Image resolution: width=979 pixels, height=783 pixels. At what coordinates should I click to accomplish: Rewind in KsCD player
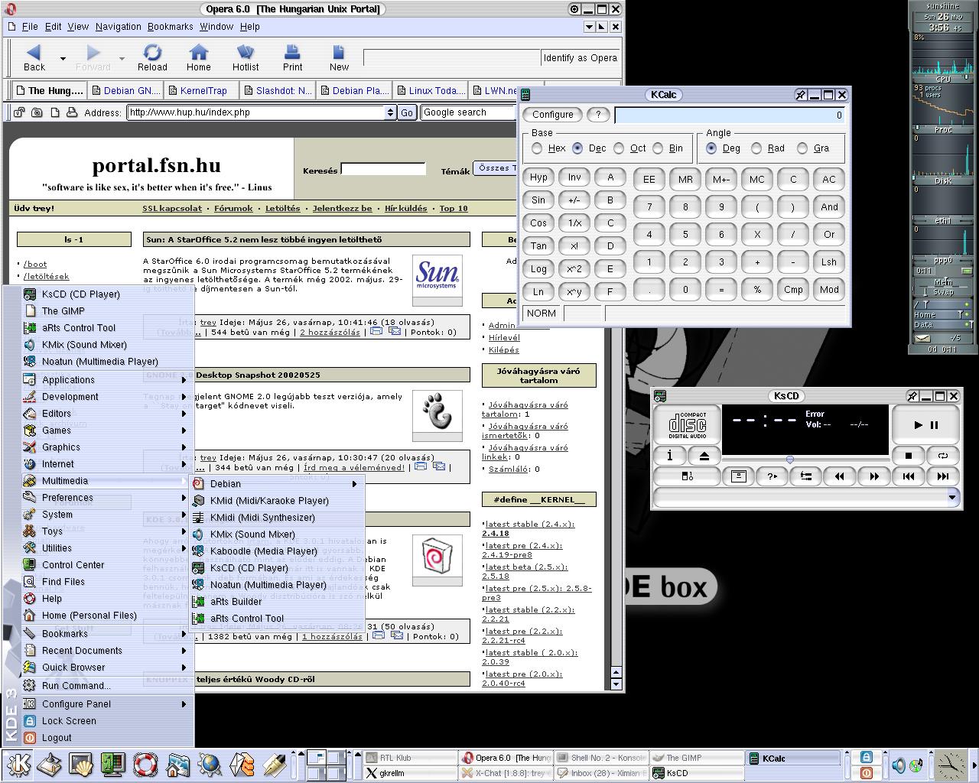pos(840,476)
